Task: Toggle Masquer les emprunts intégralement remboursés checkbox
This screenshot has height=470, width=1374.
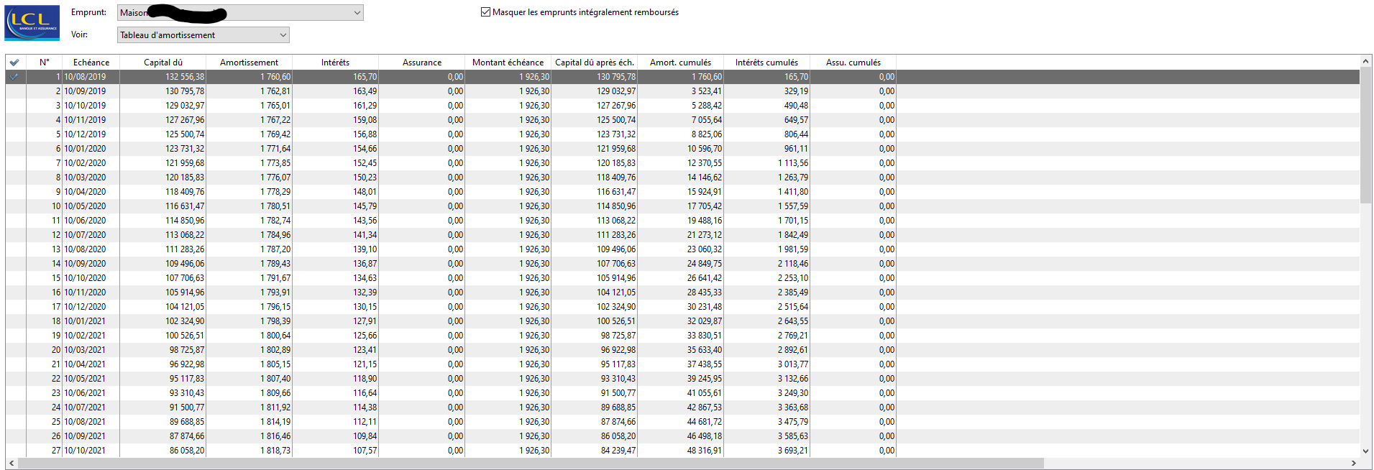Action: 485,12
